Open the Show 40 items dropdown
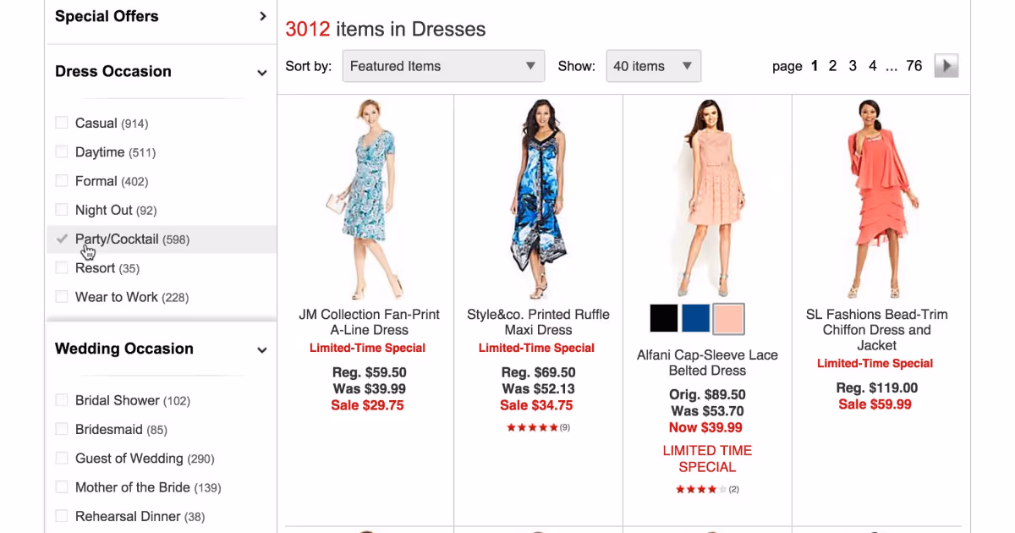Image resolution: width=1015 pixels, height=533 pixels. (653, 66)
